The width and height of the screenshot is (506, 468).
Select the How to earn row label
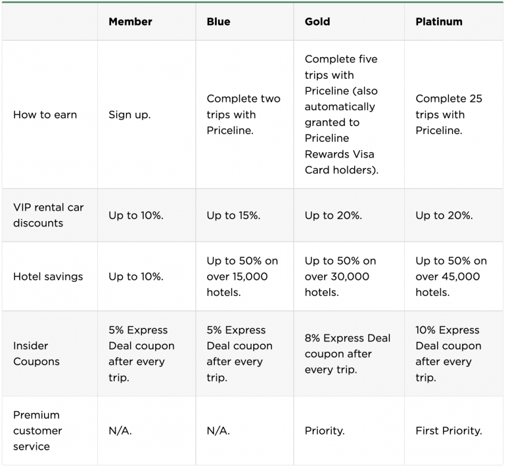(45, 115)
